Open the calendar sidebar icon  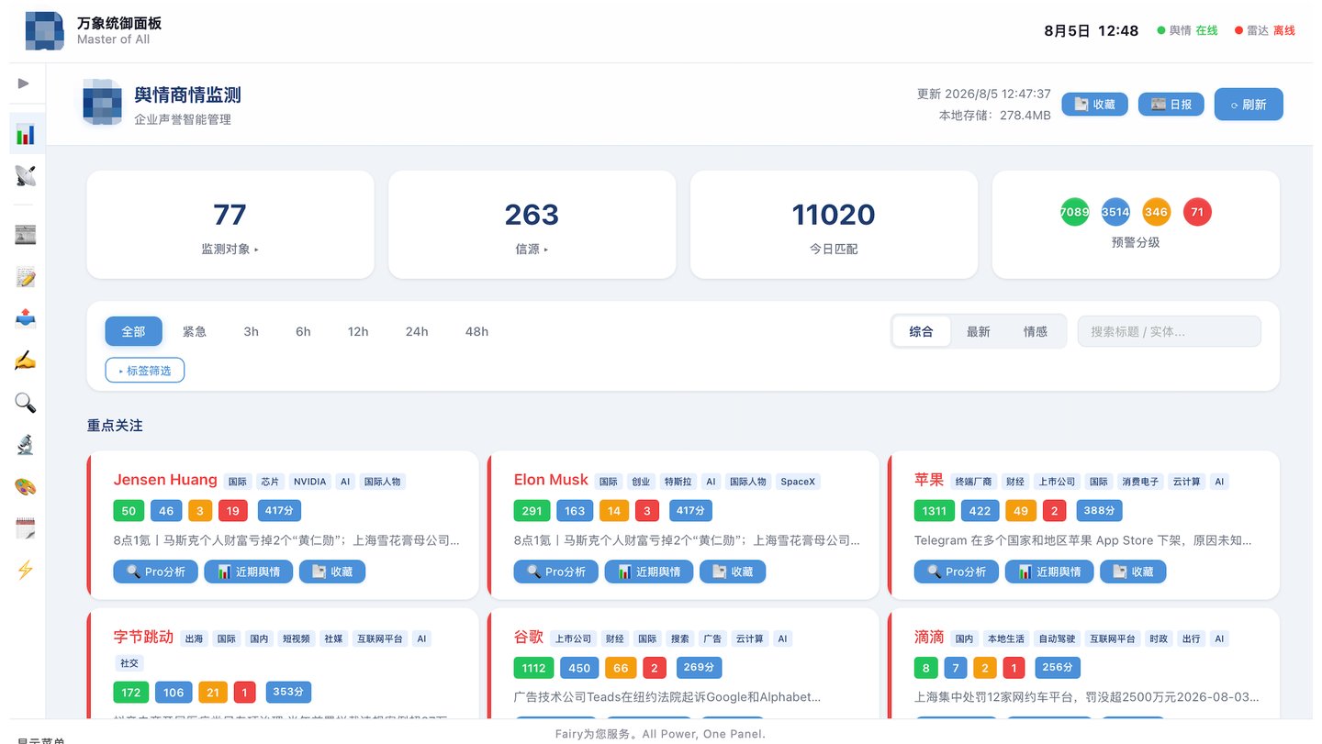tap(26, 527)
